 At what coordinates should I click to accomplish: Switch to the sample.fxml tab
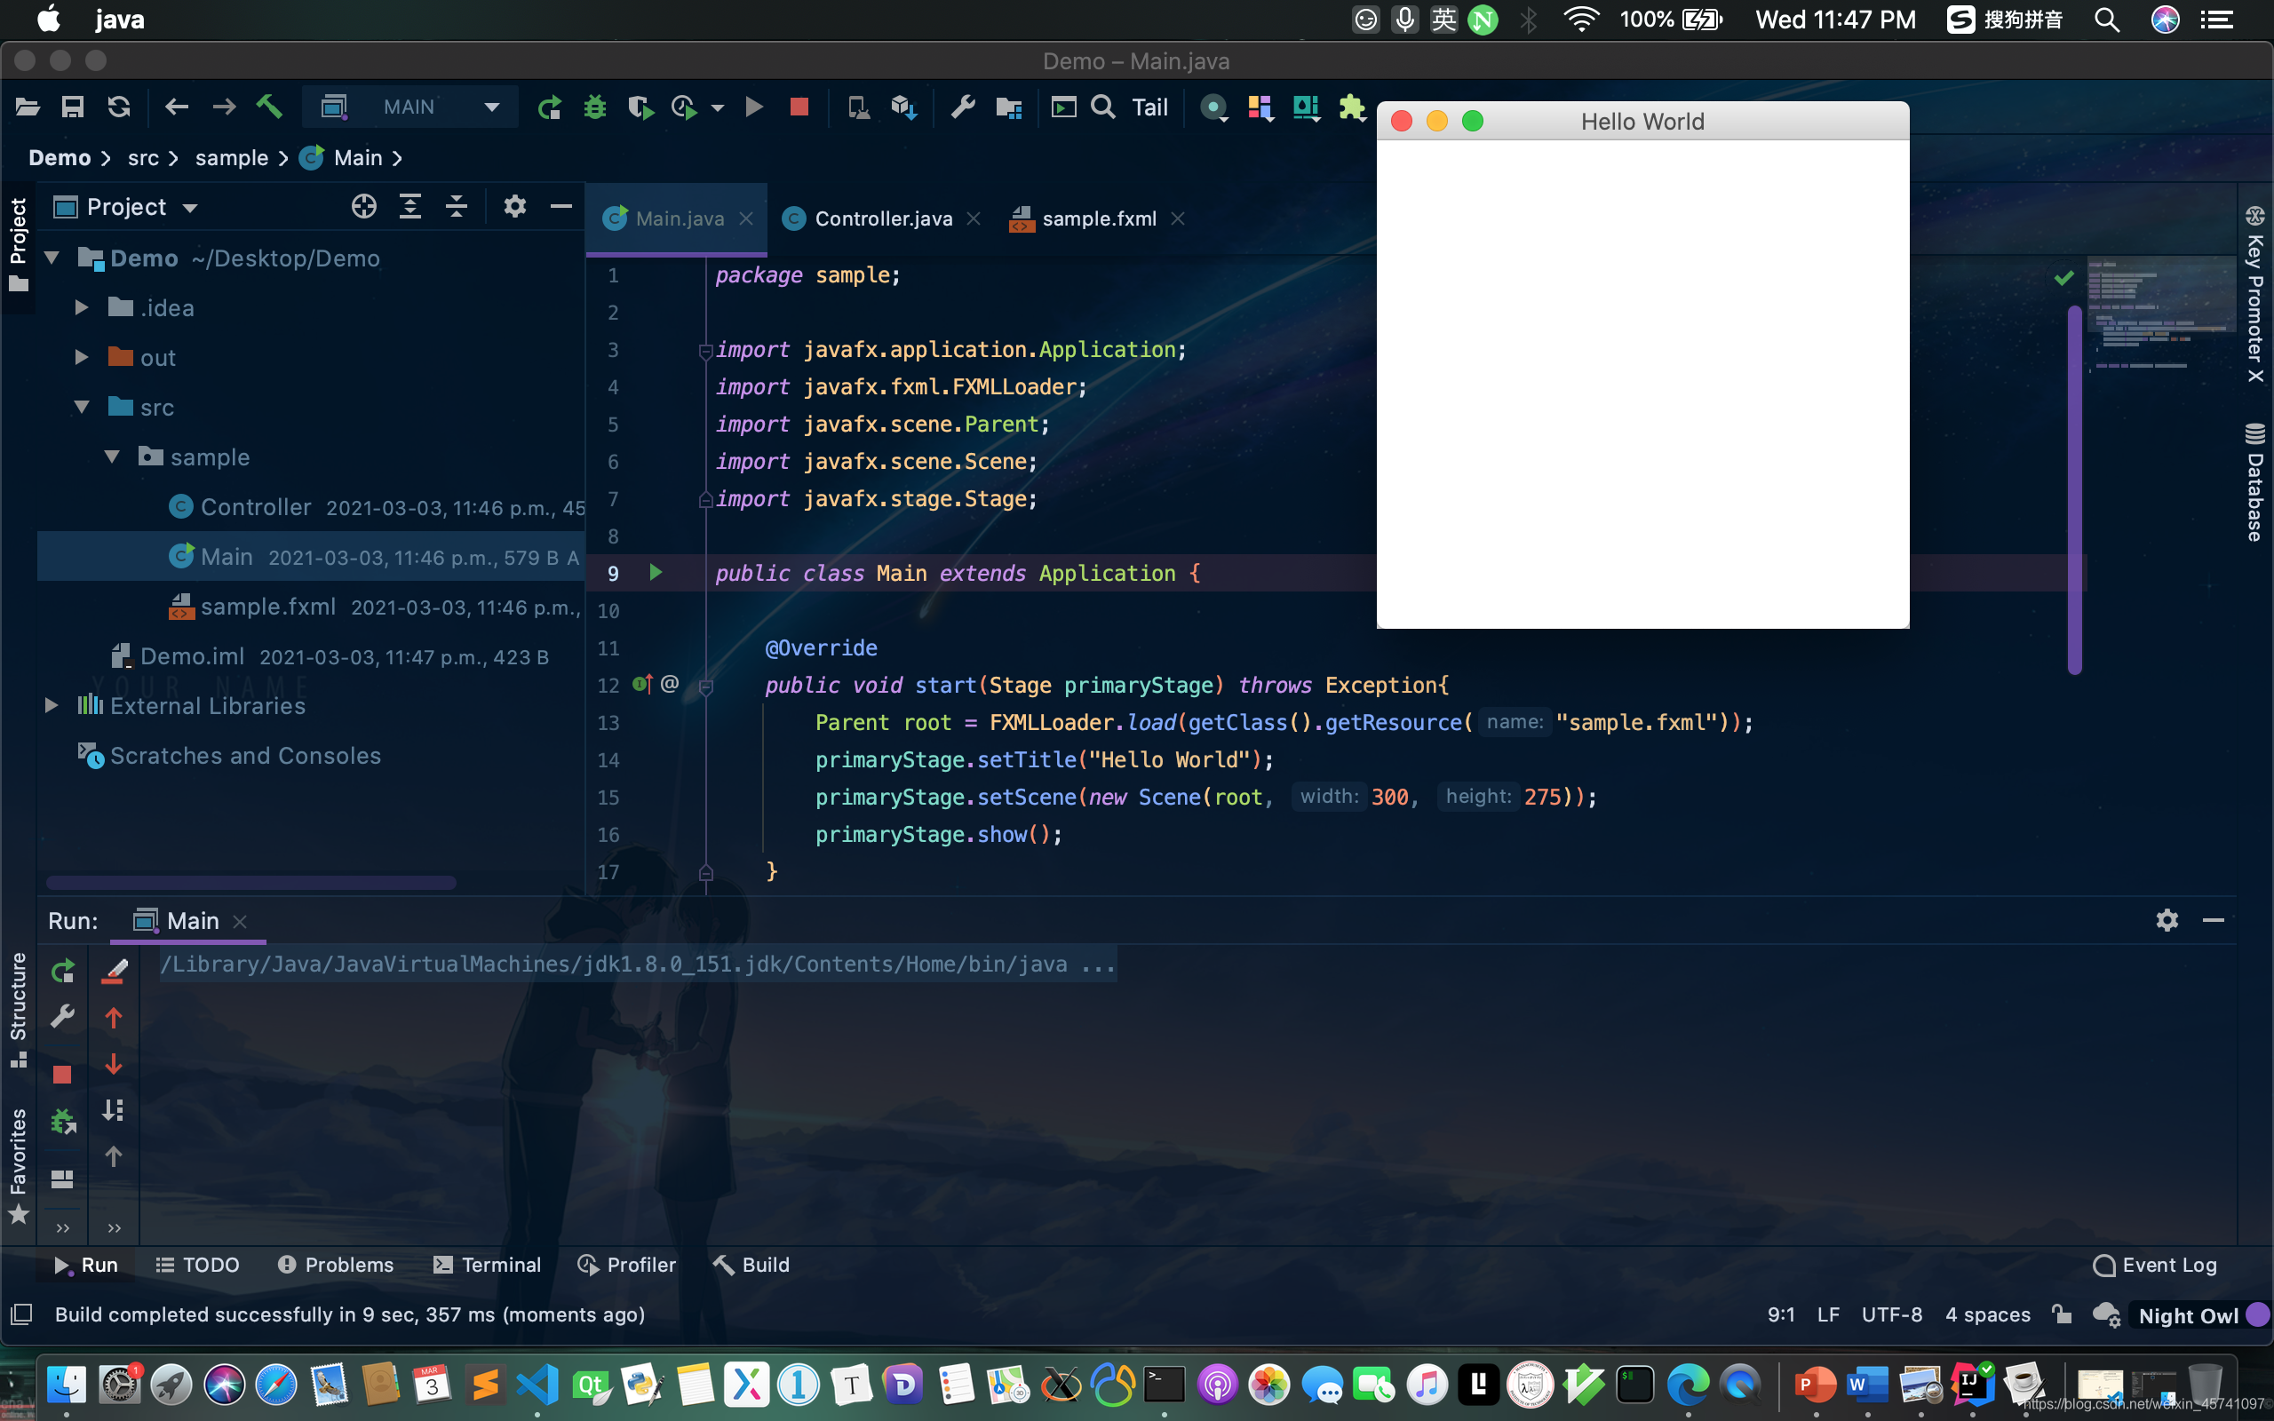coord(1100,218)
